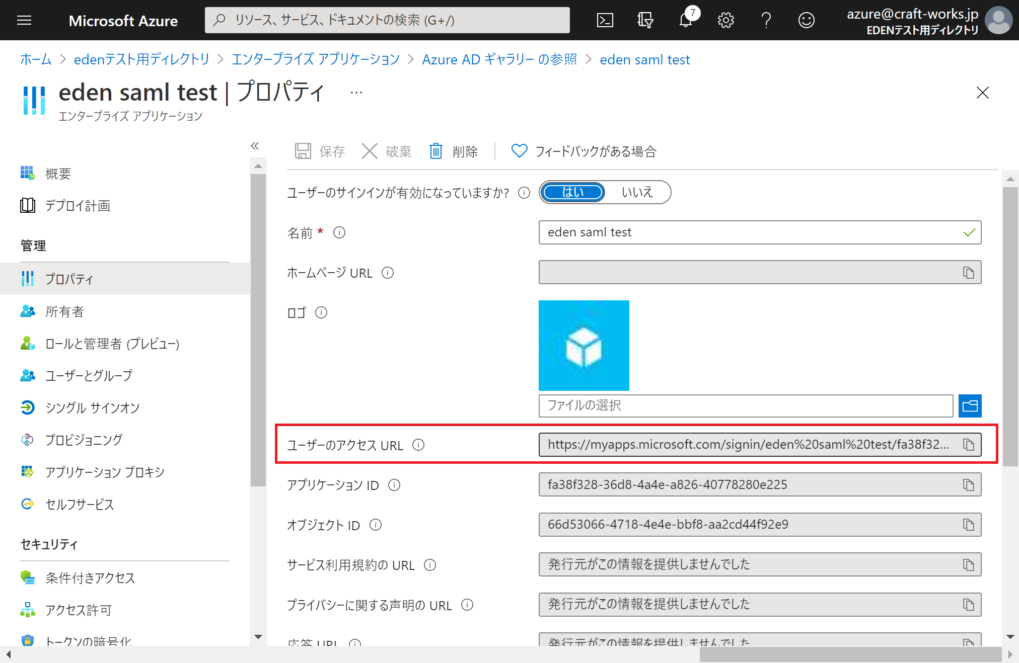Click the more options ellipsis beside title
The height and width of the screenshot is (663, 1019).
(356, 93)
